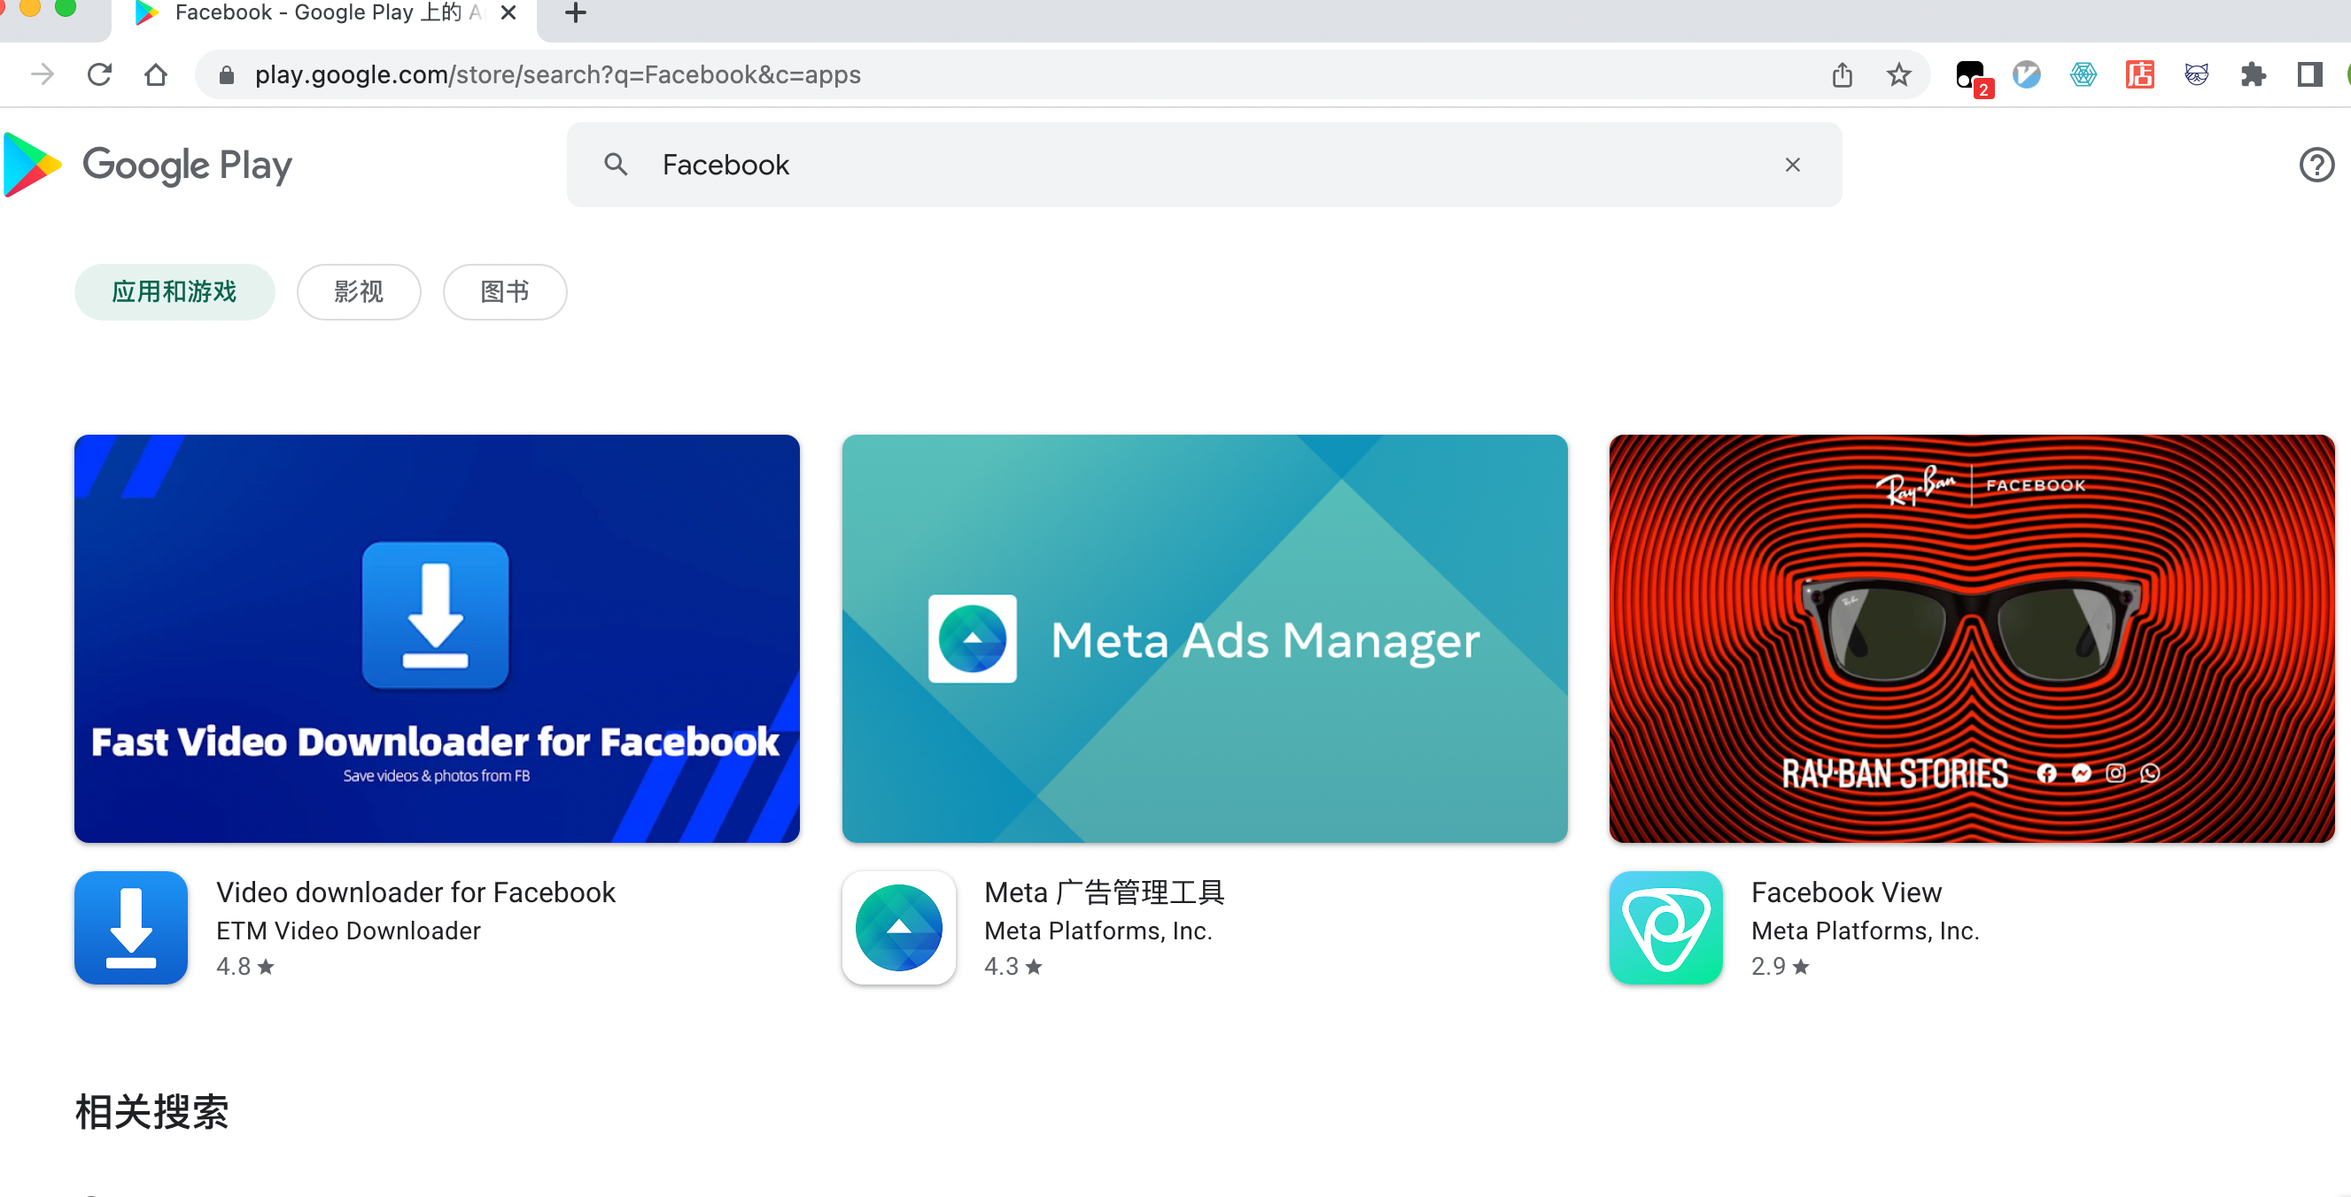Click the Video downloader app icon

[131, 928]
